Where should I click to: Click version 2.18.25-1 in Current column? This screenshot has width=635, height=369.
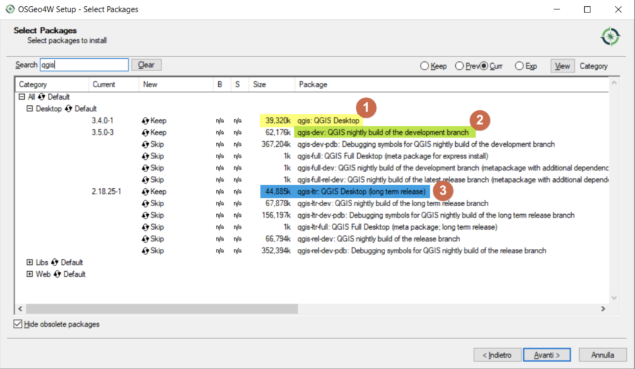[x=106, y=191]
